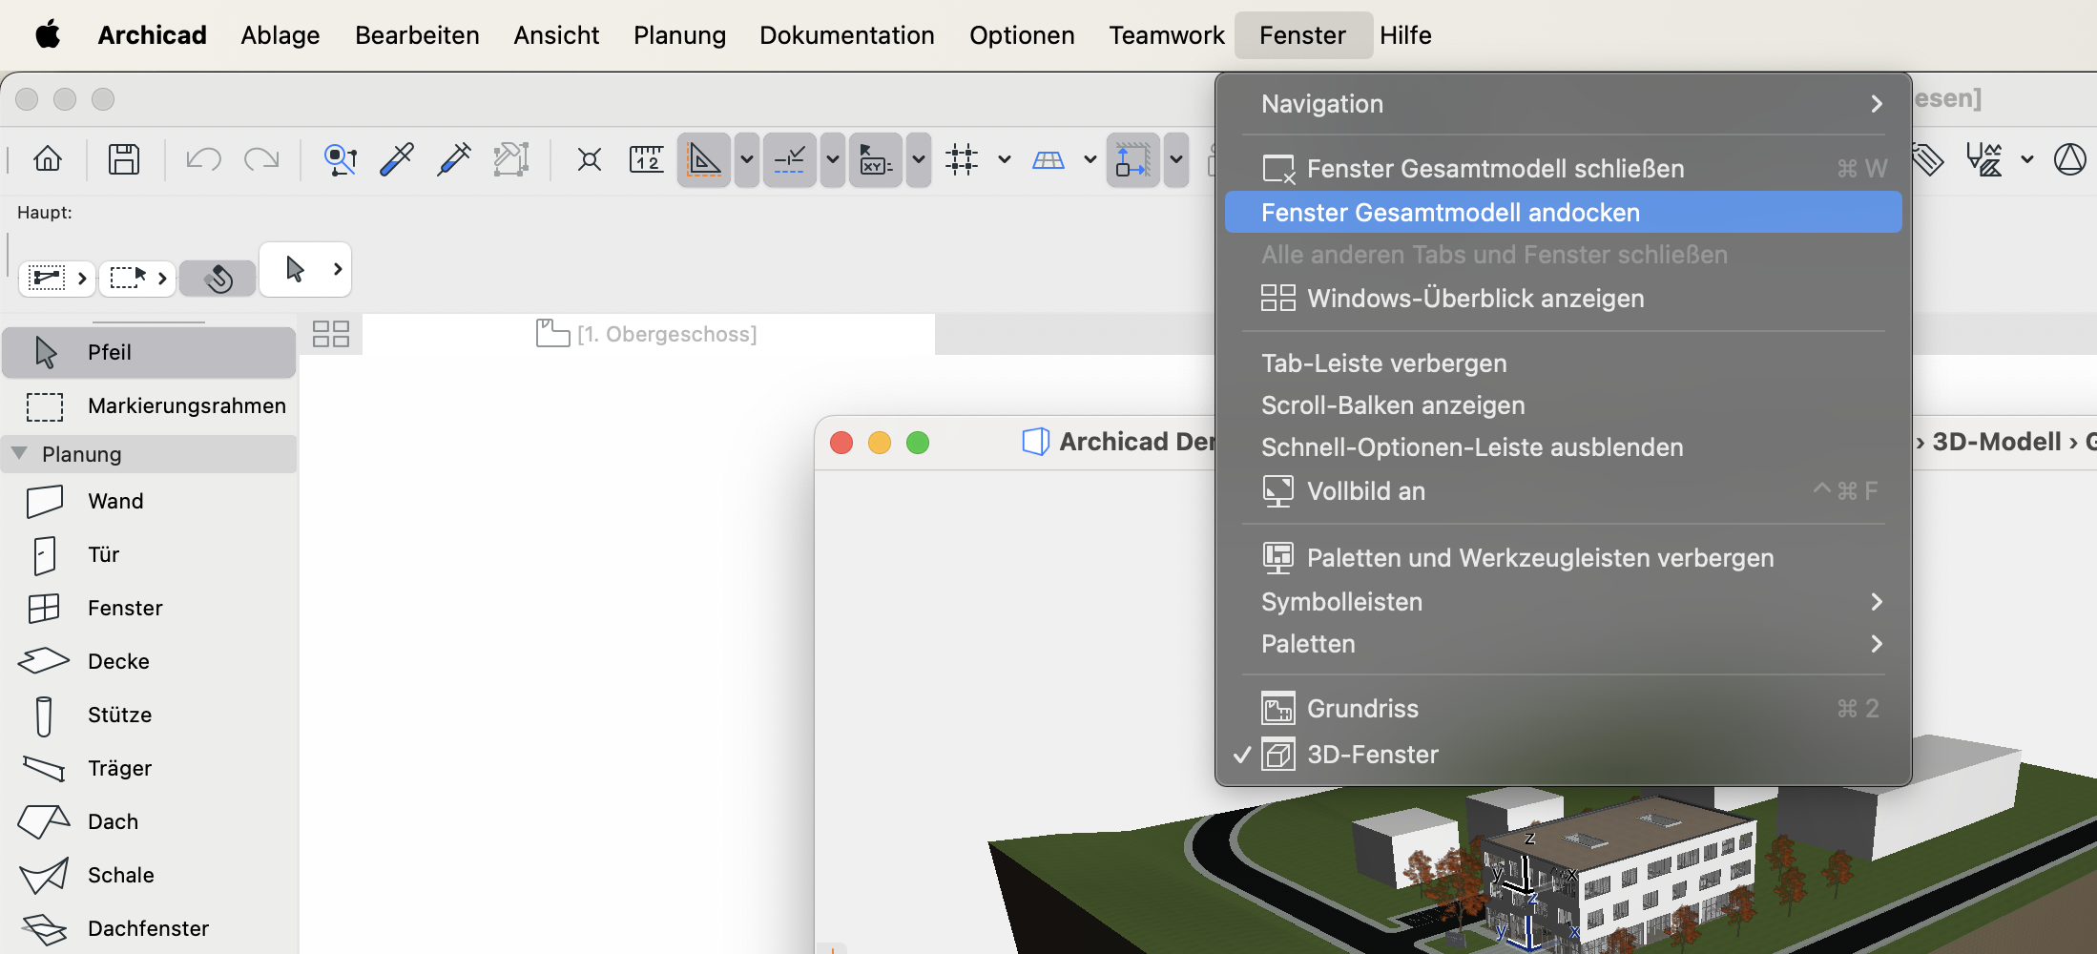Collapse the Planung toolbox section

19,453
